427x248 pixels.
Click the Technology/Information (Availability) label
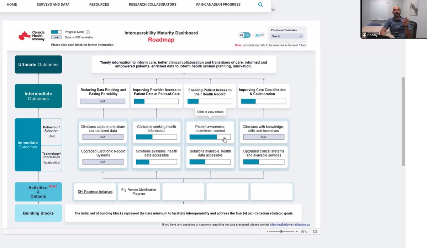point(51,158)
